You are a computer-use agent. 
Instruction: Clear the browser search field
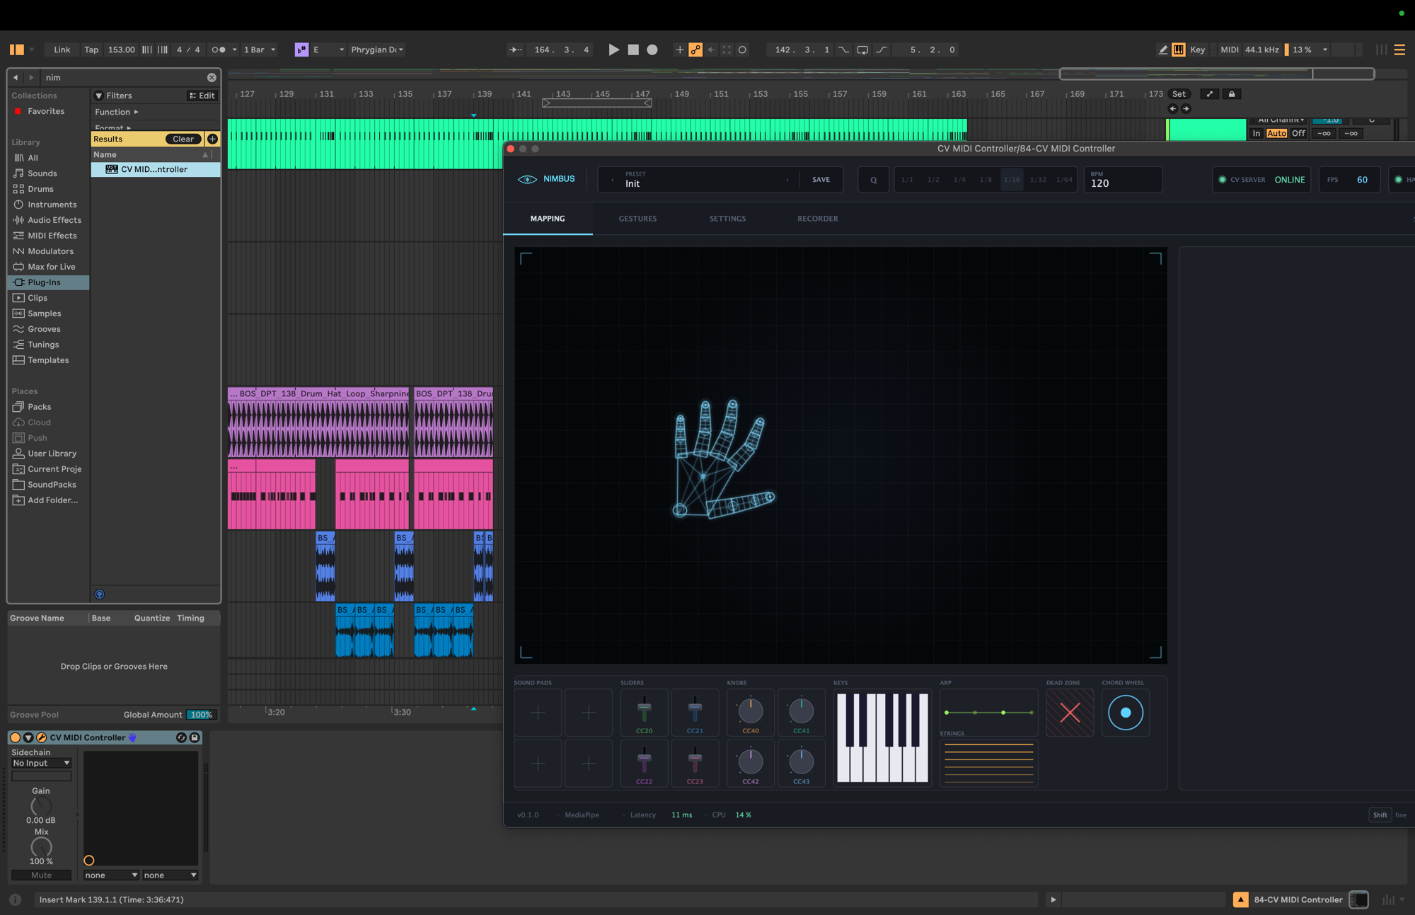coord(212,77)
